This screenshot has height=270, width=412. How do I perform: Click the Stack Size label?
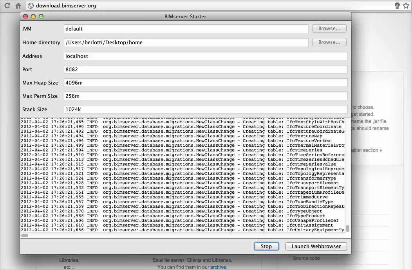coord(35,109)
